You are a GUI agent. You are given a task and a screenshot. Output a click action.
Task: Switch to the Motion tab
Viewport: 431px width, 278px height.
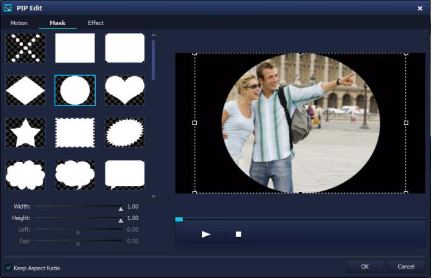point(19,23)
